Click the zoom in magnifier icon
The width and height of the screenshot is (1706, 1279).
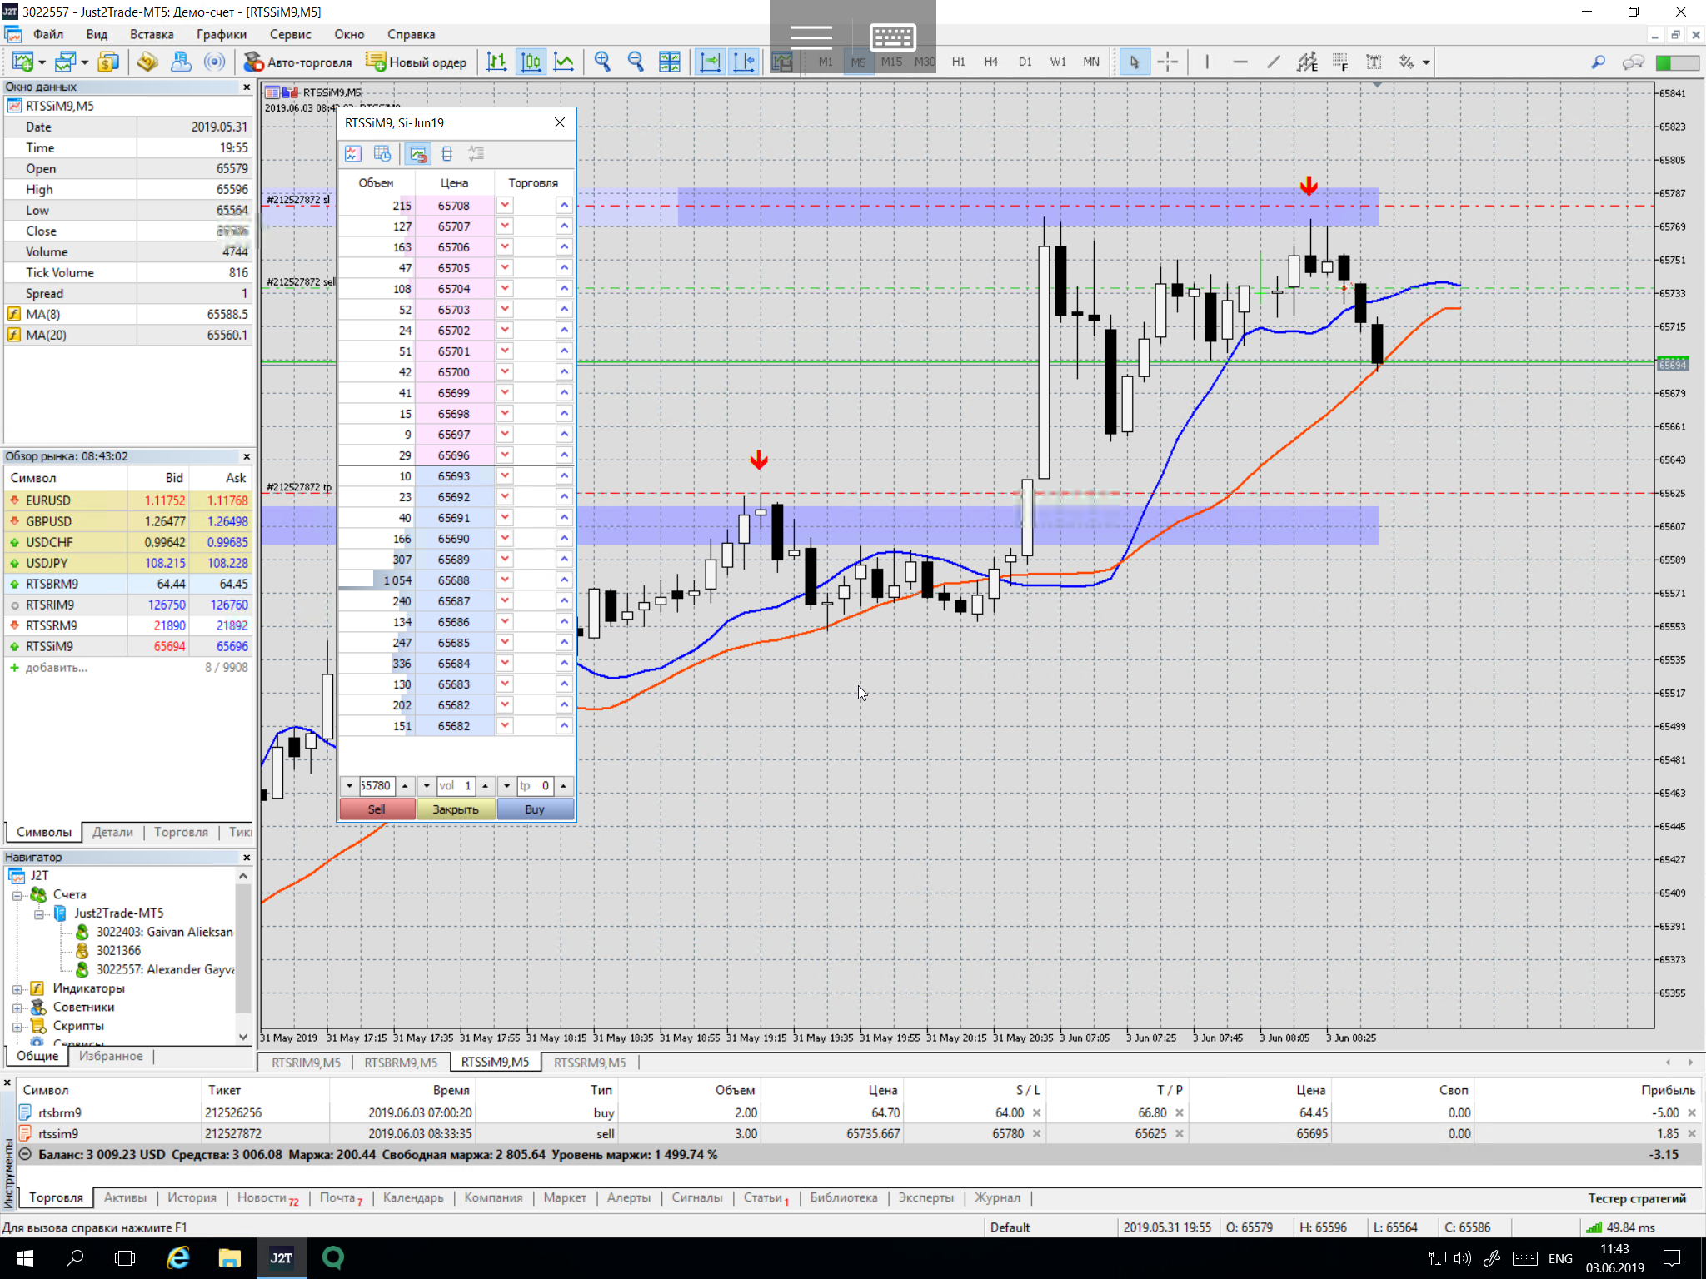click(x=602, y=62)
